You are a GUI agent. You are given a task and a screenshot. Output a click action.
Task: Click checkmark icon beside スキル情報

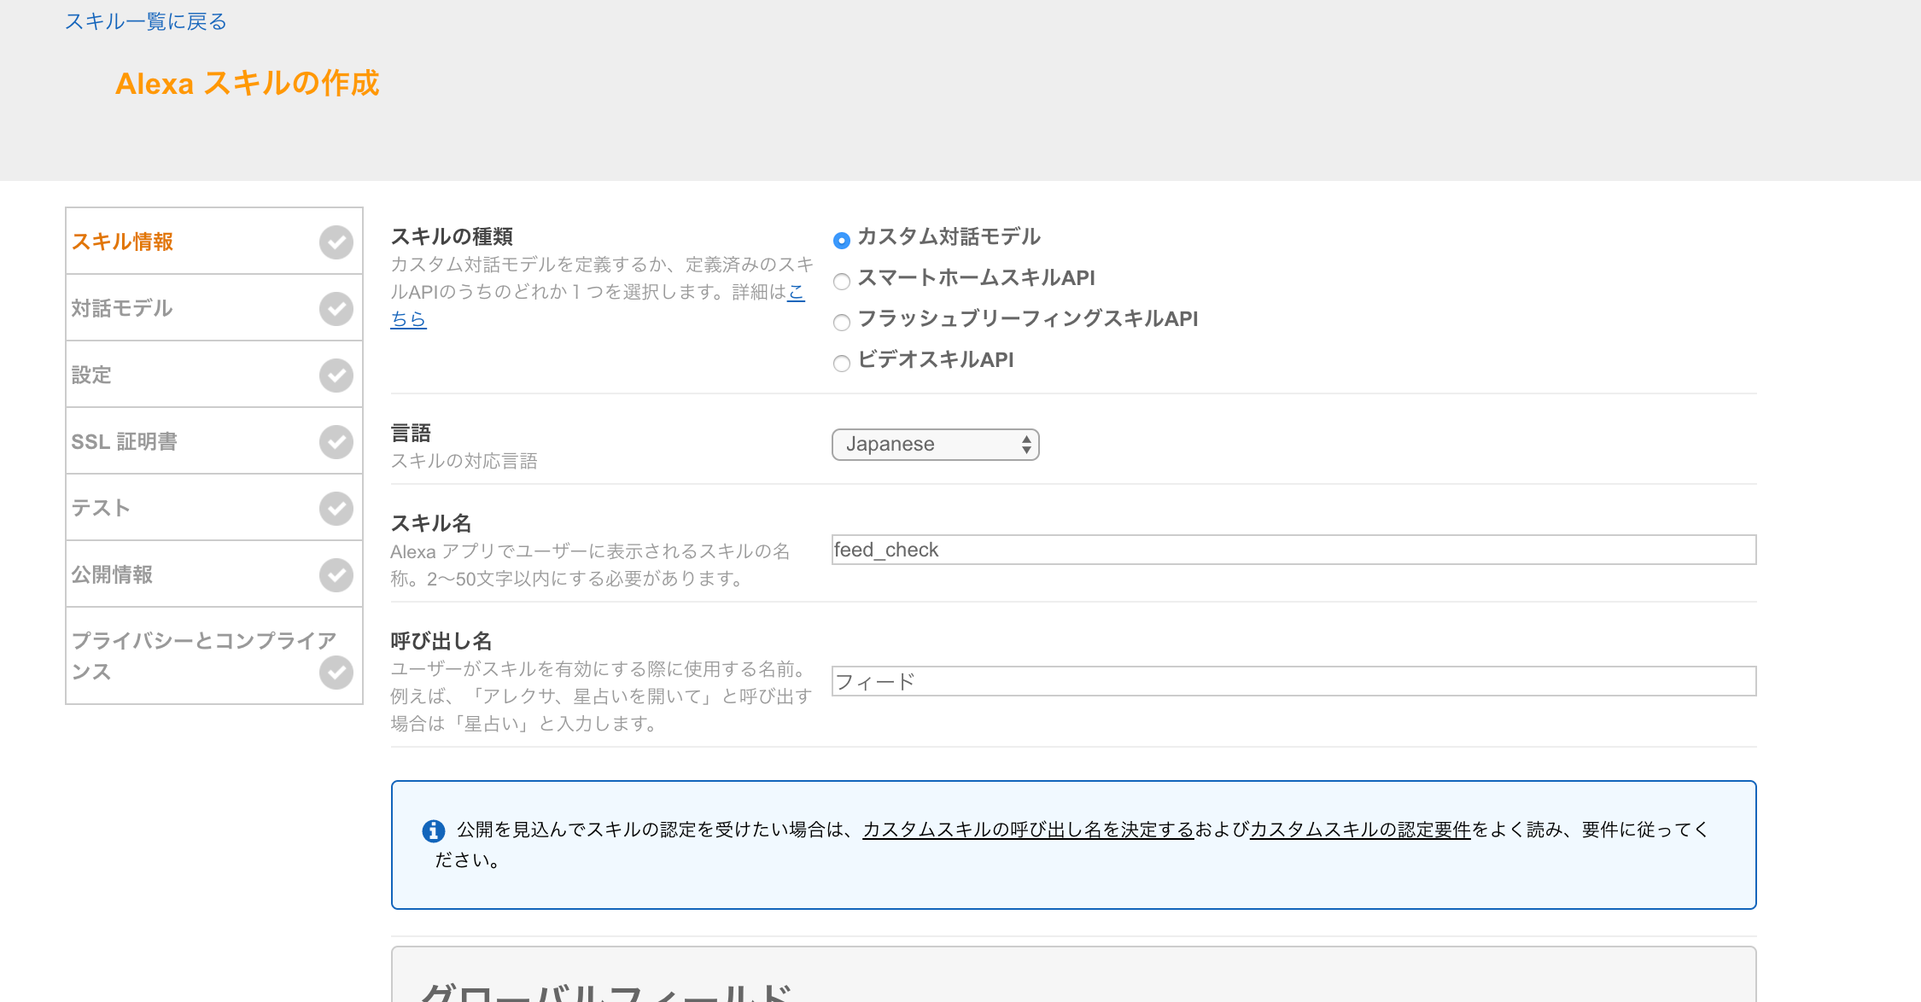(336, 242)
